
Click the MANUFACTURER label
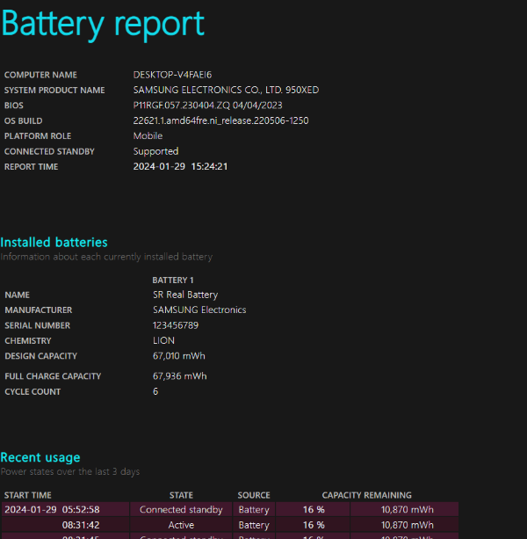tap(39, 310)
